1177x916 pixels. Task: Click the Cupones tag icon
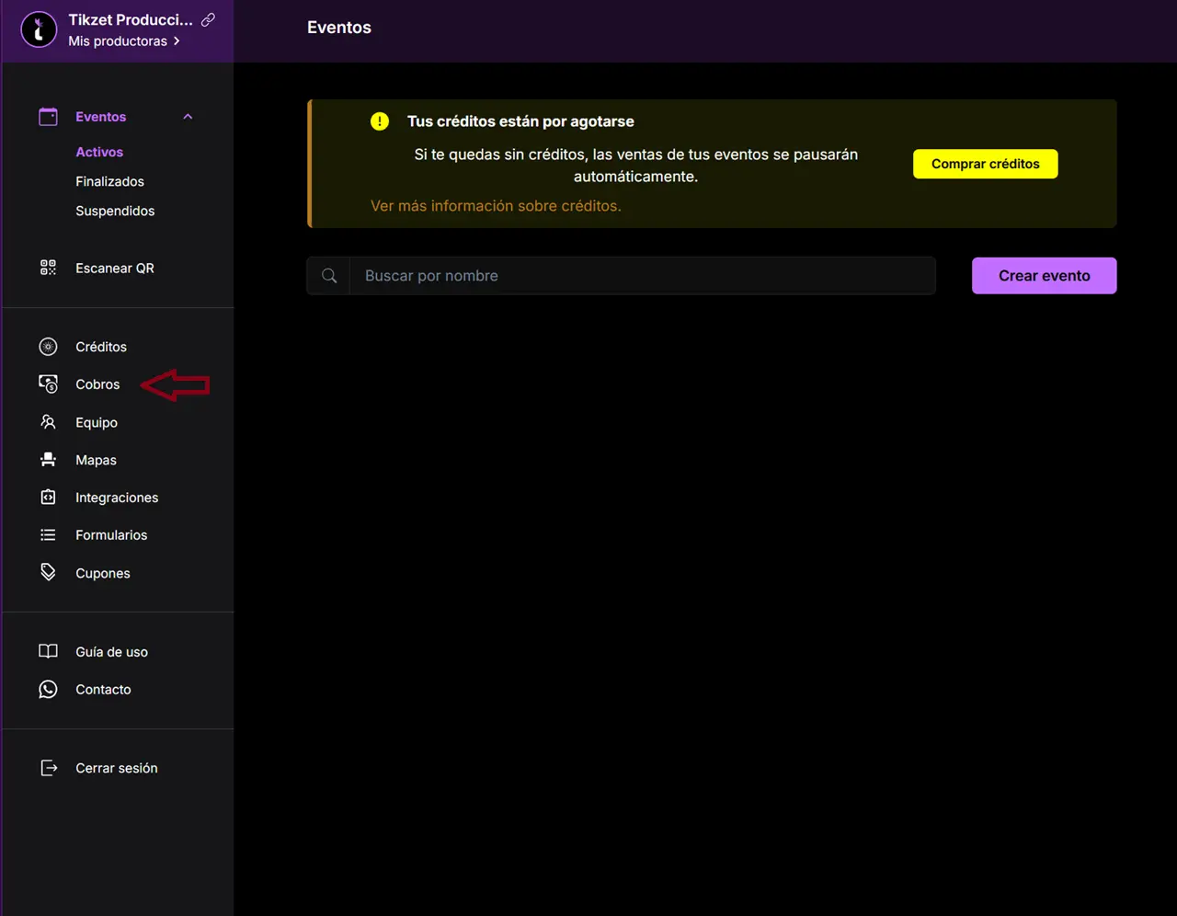(48, 572)
